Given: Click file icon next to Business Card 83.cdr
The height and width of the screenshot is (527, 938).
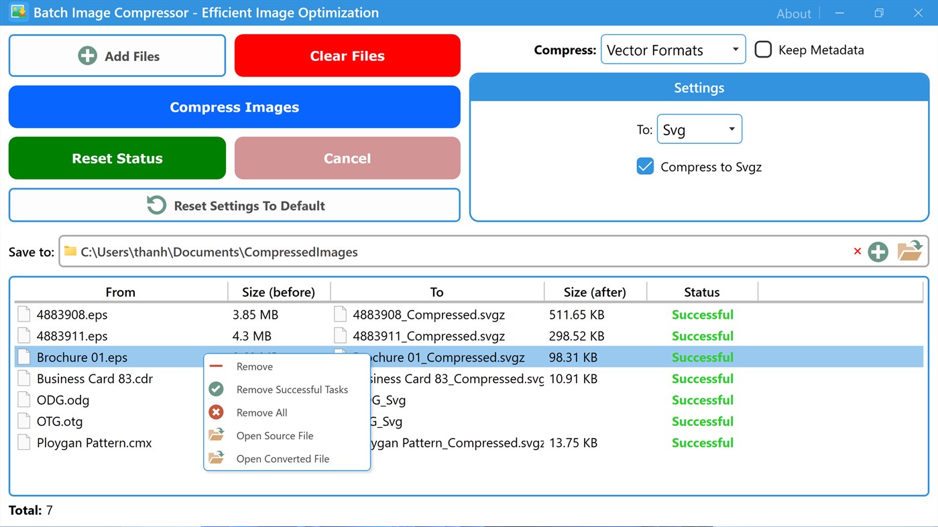Looking at the screenshot, I should click(x=24, y=379).
